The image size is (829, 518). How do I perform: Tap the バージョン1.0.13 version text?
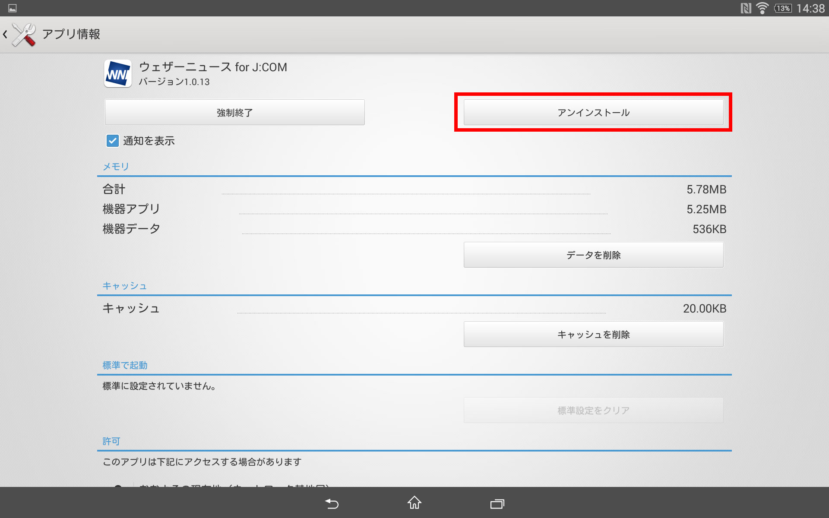point(174,82)
